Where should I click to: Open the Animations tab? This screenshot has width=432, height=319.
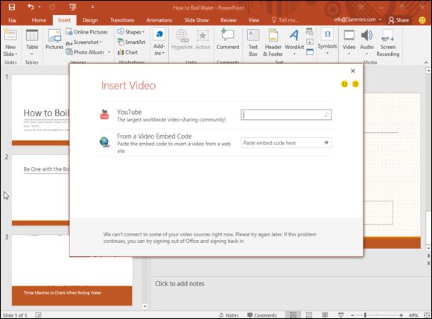[159, 20]
